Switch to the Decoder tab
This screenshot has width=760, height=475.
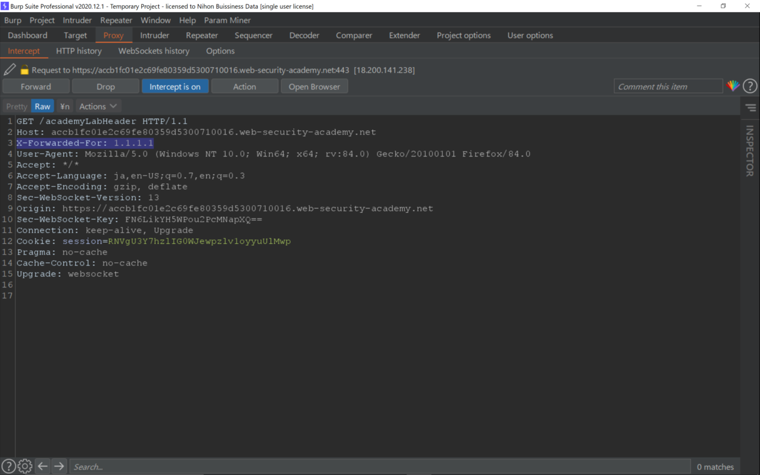[x=304, y=35]
